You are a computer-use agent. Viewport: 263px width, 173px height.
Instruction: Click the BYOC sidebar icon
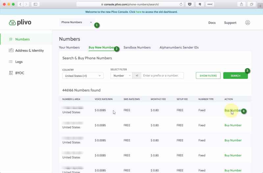tap(11, 73)
